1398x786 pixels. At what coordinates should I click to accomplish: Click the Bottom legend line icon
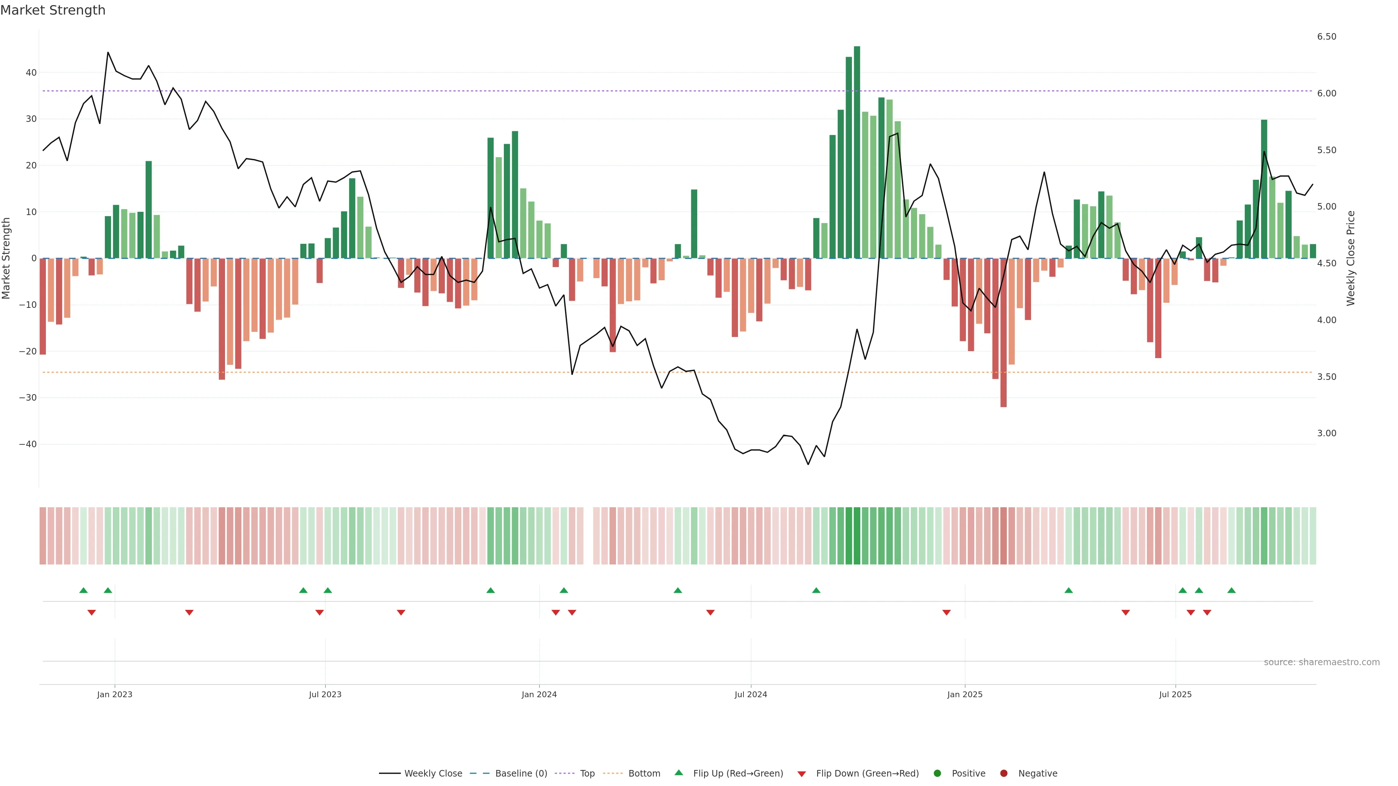613,774
